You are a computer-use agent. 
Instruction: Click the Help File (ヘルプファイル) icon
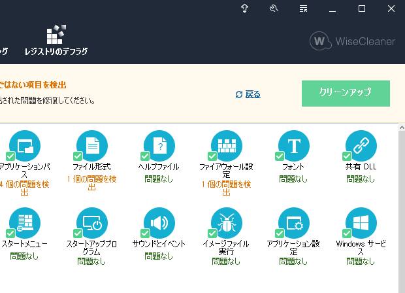pos(160,146)
